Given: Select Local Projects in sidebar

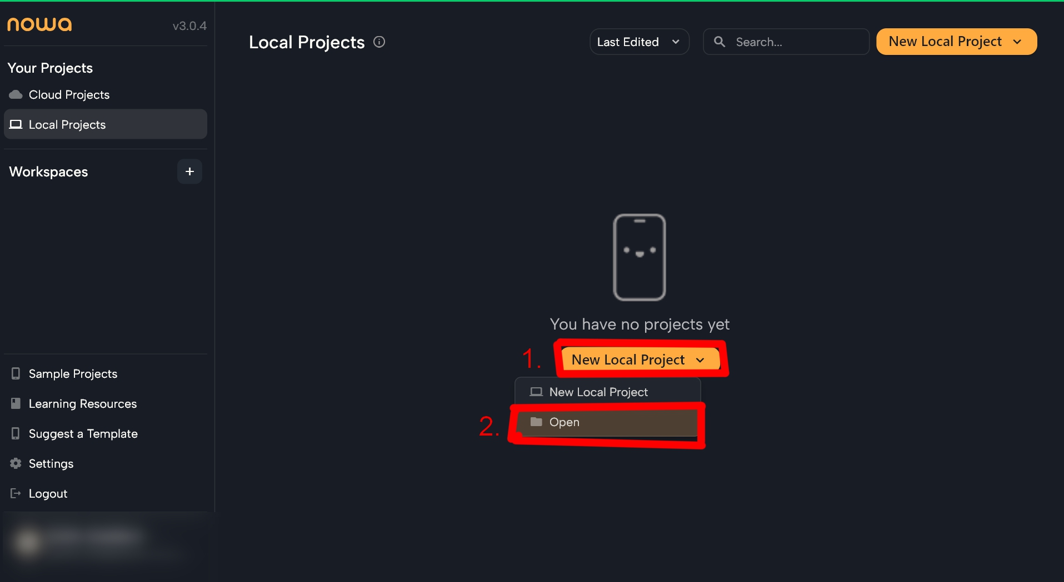Looking at the screenshot, I should click(x=67, y=125).
